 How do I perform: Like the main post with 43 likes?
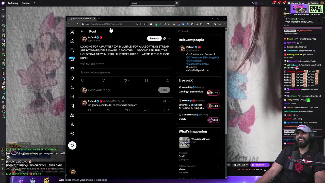tap(127, 80)
